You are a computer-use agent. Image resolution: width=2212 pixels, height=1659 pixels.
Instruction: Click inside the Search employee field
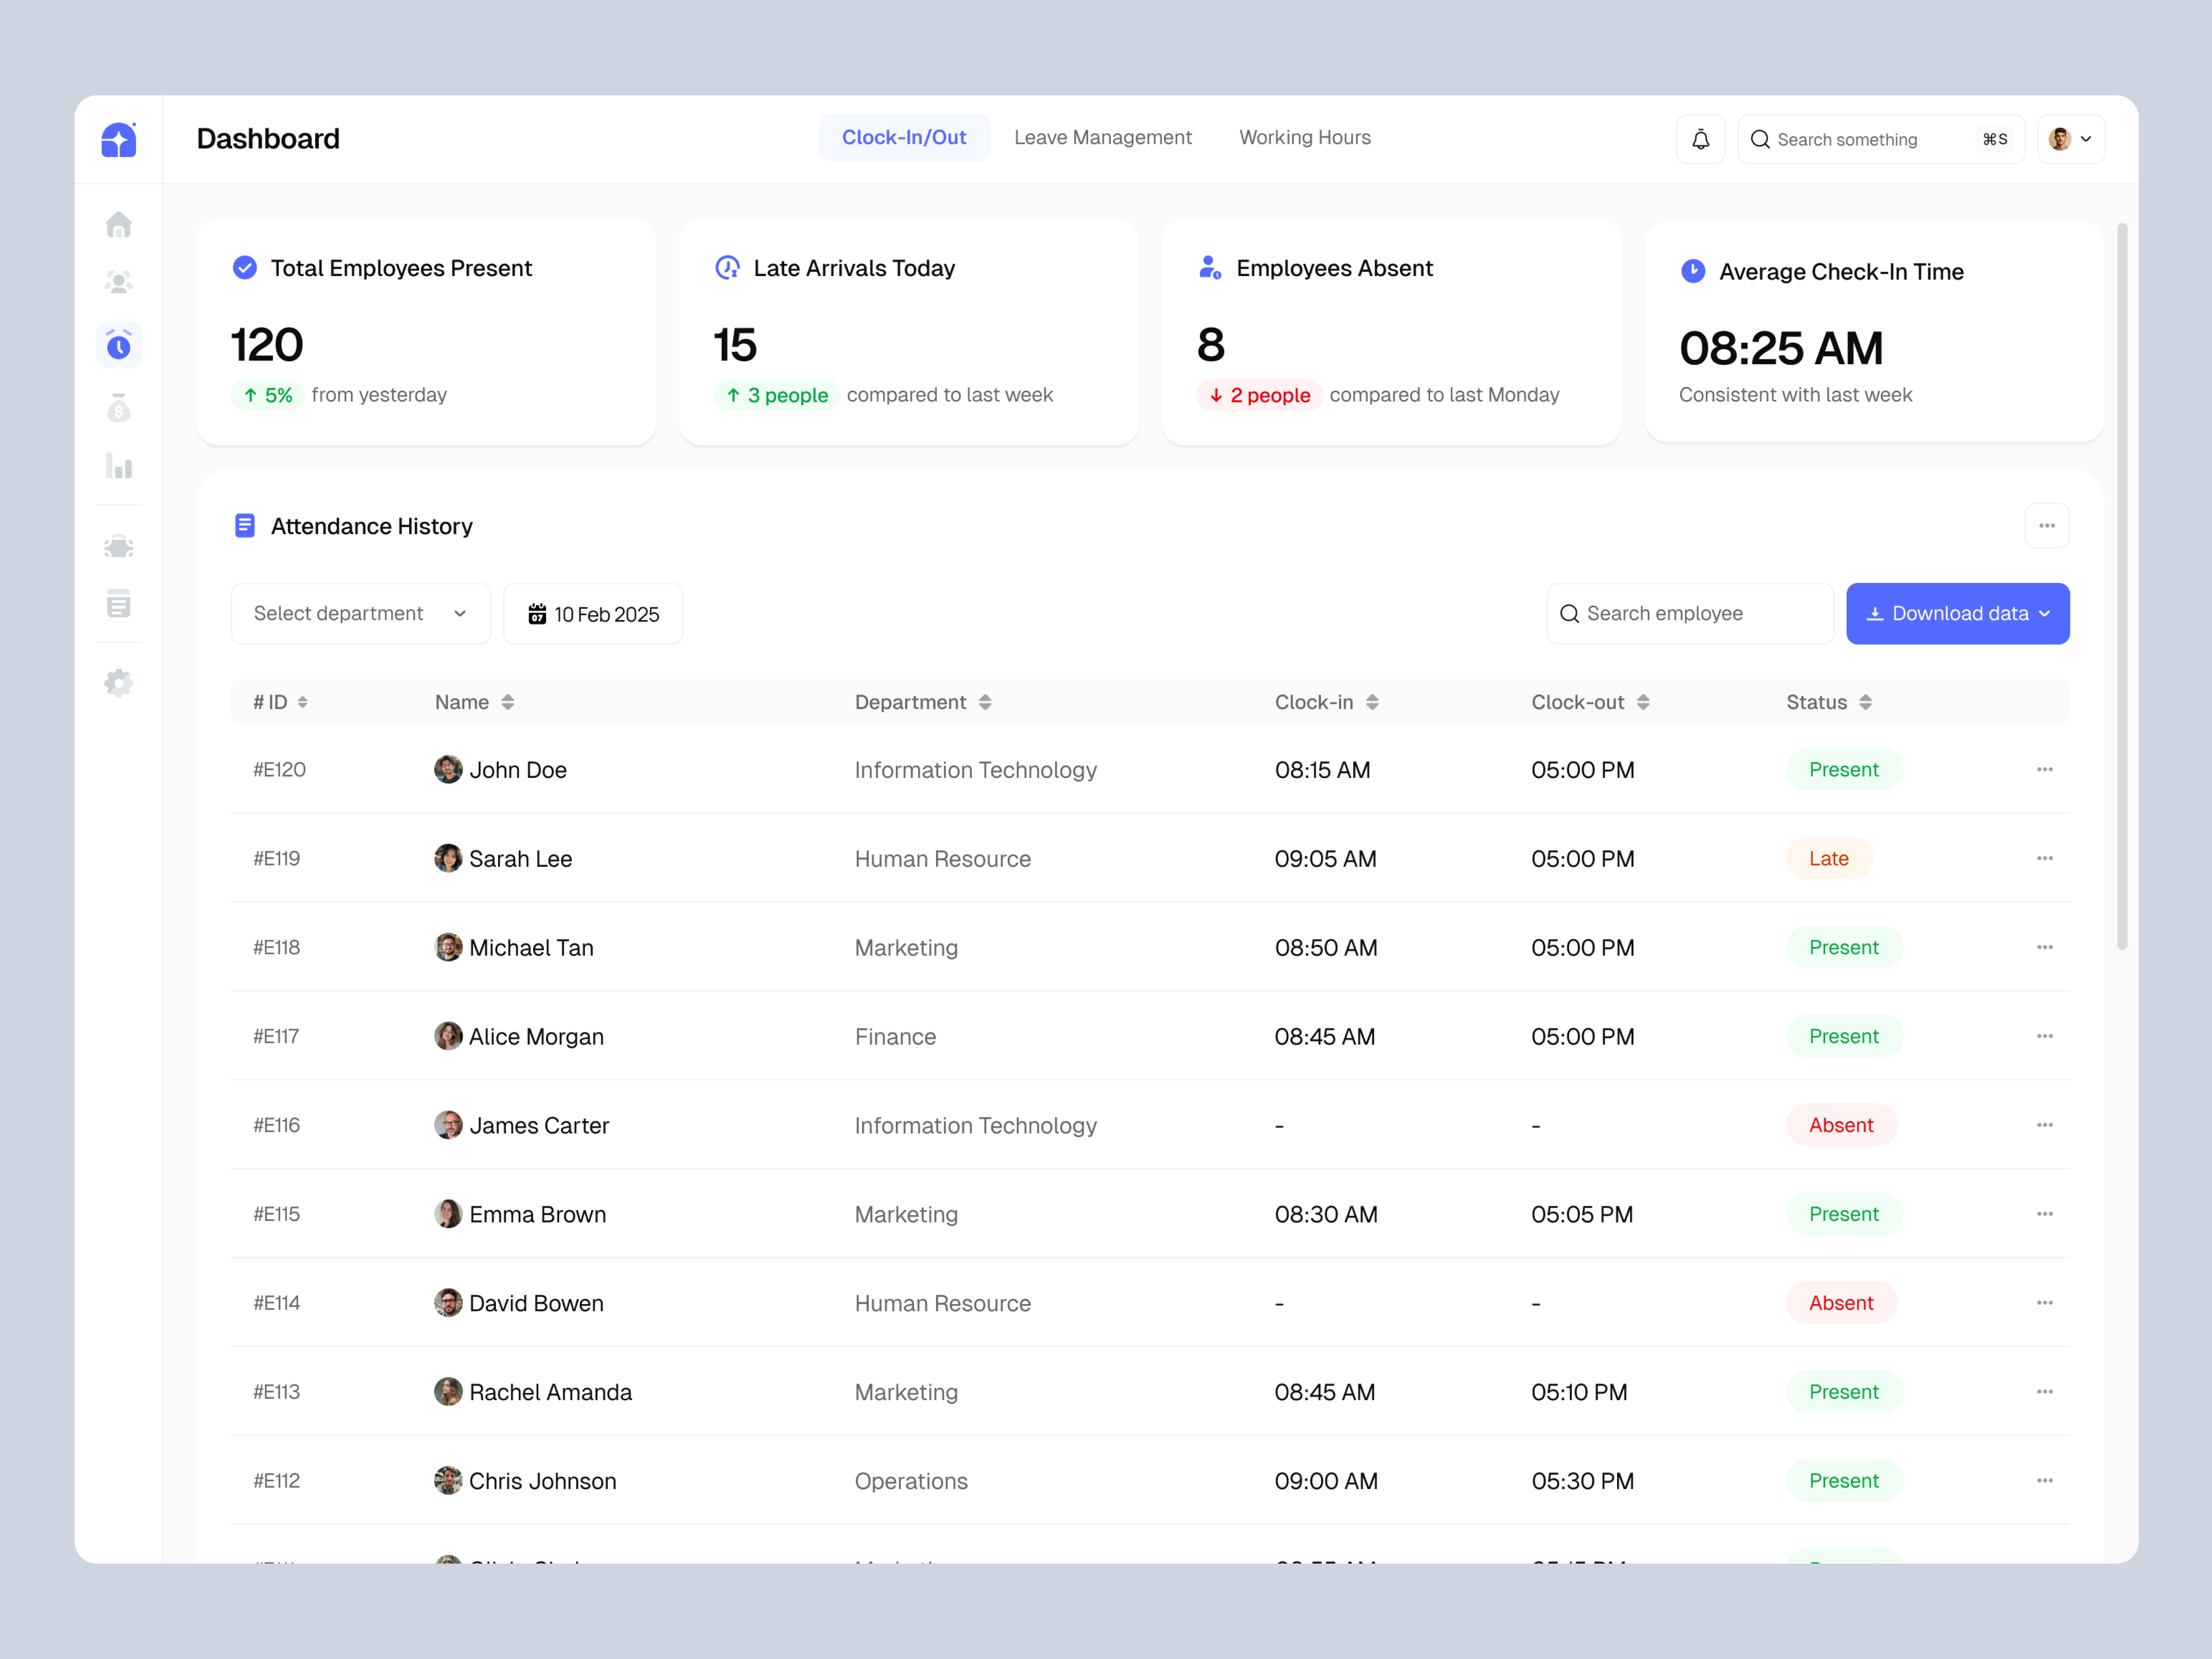(1690, 613)
